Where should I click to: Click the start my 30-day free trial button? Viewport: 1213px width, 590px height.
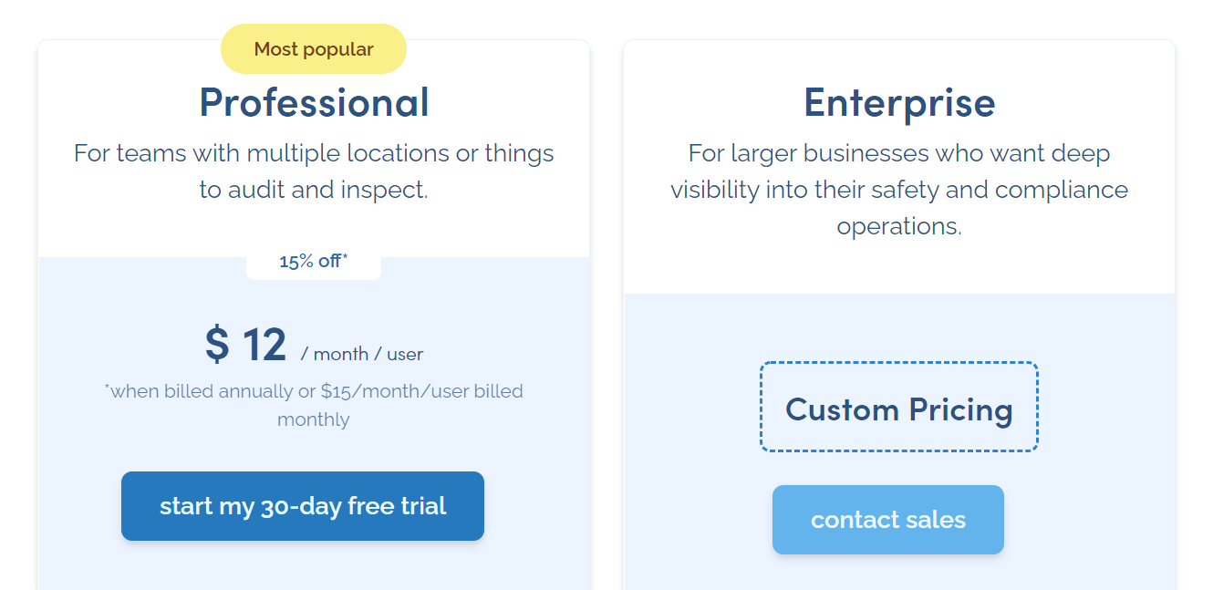point(303,506)
